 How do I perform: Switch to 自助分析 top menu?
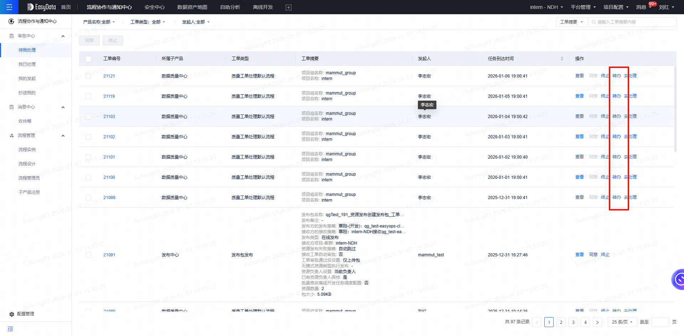click(x=230, y=7)
